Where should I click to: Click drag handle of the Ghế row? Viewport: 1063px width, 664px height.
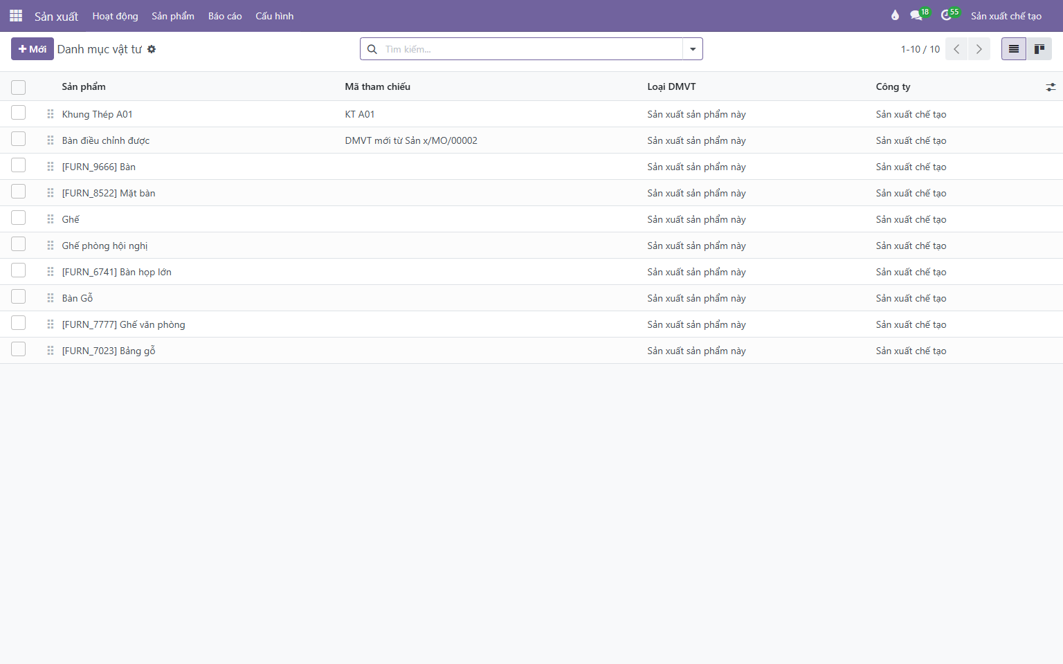tap(51, 219)
